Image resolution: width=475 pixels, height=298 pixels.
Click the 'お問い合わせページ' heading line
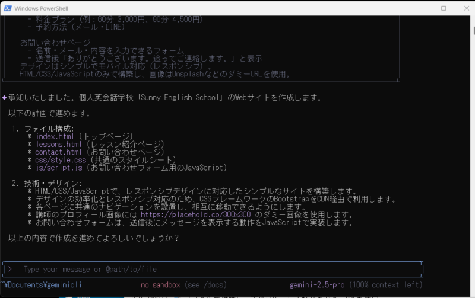55,43
